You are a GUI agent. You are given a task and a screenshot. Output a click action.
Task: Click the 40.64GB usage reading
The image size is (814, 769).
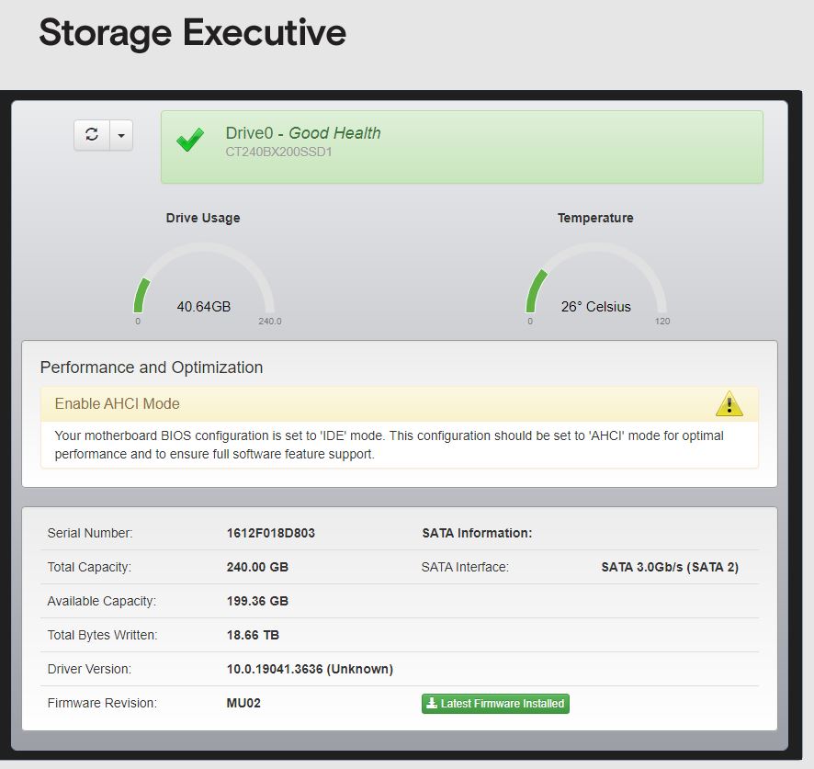coord(204,307)
